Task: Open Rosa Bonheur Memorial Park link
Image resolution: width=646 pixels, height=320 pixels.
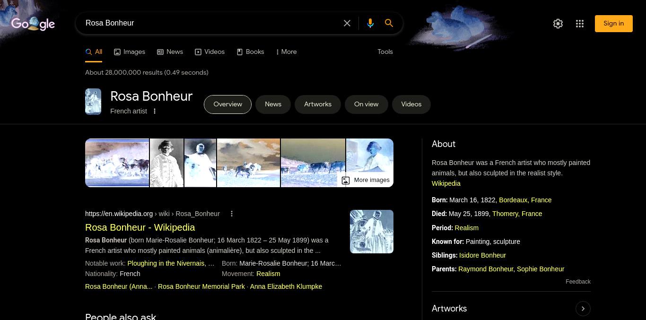Action: pos(201,286)
